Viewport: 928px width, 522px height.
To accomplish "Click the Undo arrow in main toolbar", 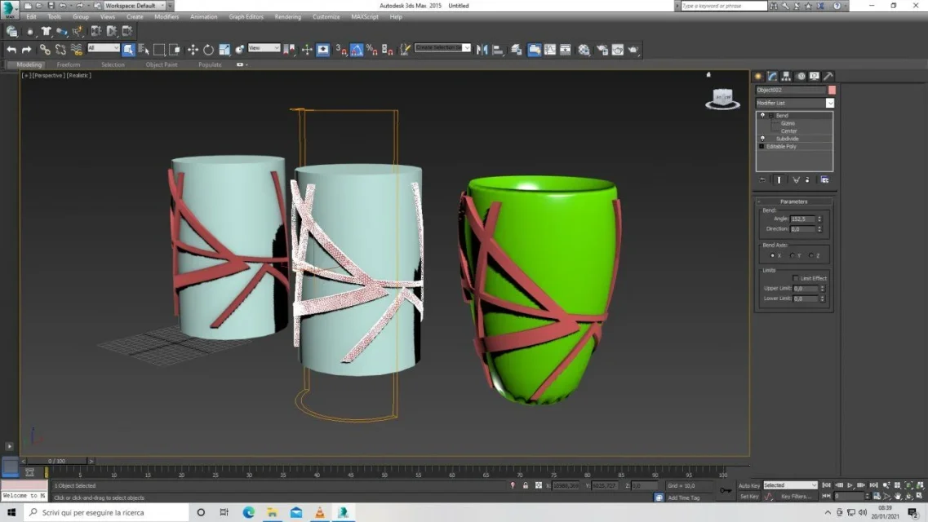I will point(11,50).
